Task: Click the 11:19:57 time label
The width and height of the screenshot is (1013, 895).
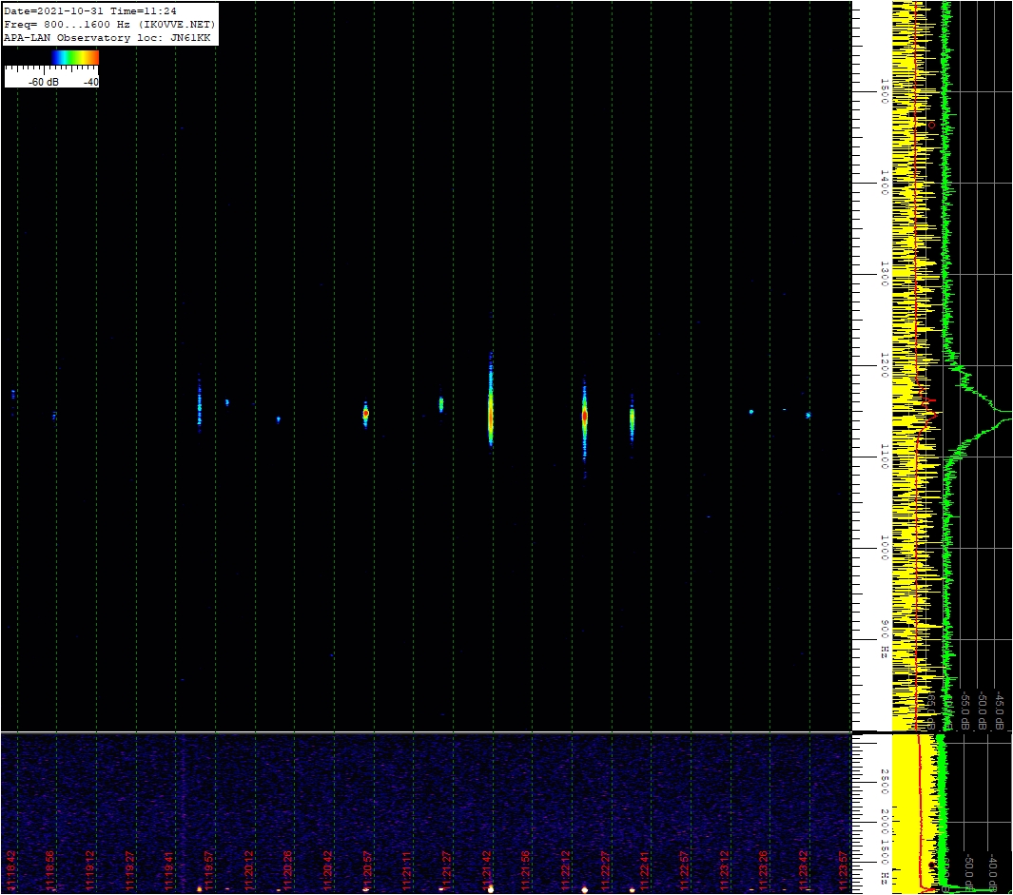Action: pos(209,870)
